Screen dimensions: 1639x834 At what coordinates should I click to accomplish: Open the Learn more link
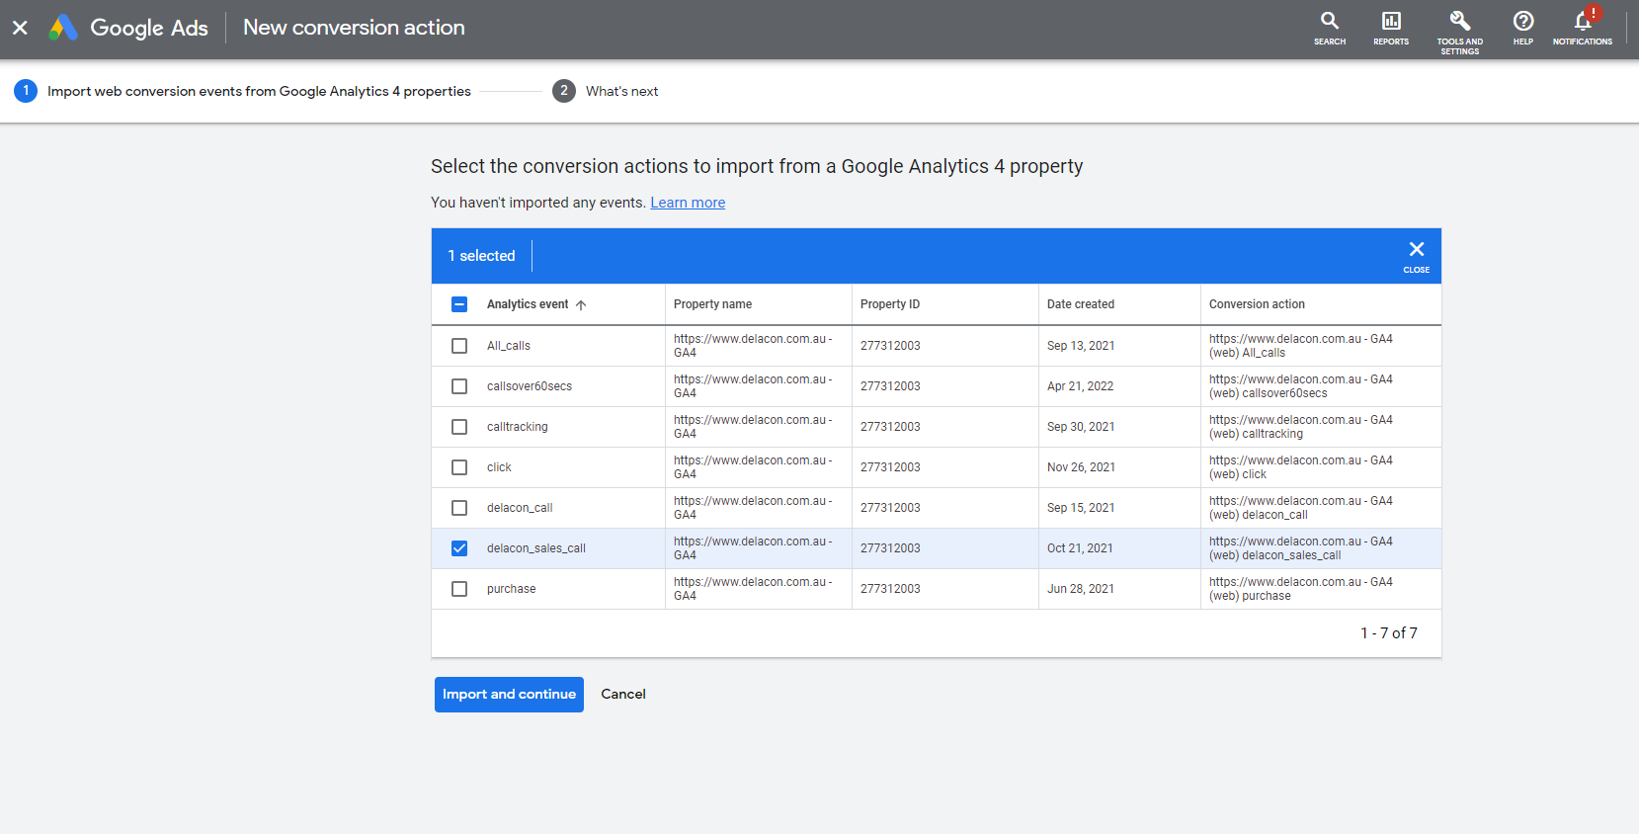click(688, 203)
